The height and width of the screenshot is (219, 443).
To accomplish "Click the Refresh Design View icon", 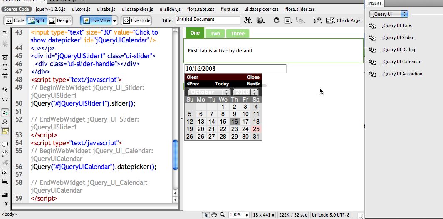I will [276, 20].
